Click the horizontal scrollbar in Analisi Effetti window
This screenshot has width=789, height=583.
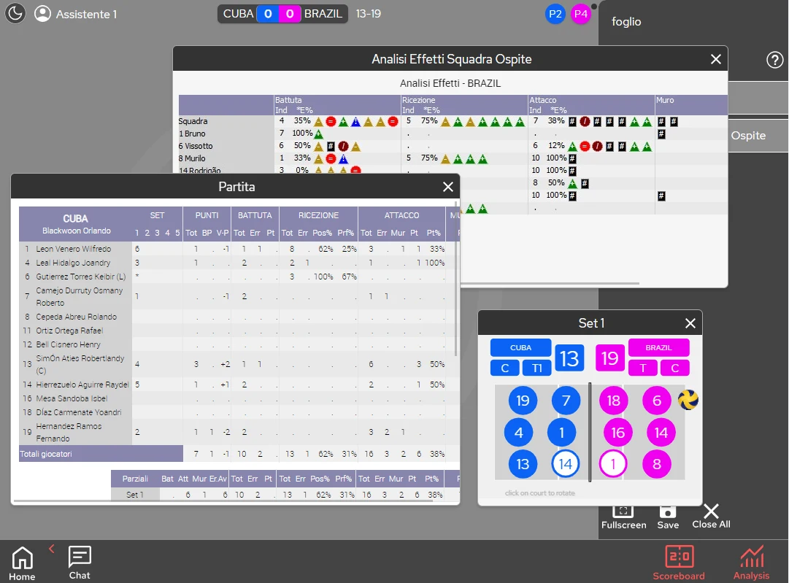(x=550, y=283)
